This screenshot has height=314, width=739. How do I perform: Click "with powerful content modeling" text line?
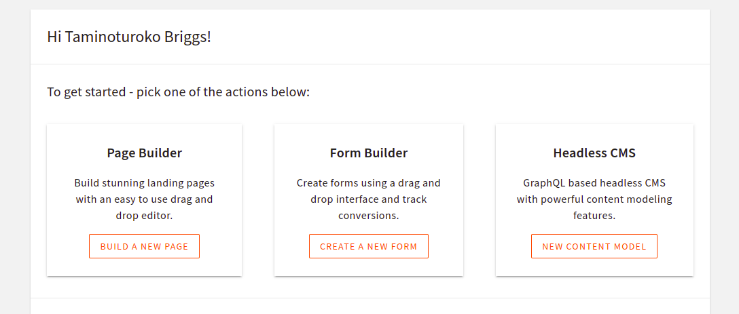pyautogui.click(x=594, y=199)
